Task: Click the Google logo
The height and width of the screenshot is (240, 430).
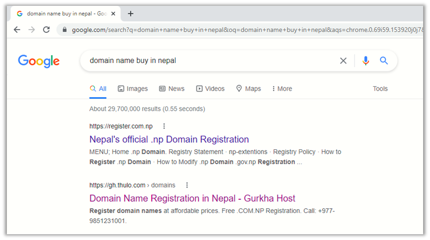Action: 39,61
